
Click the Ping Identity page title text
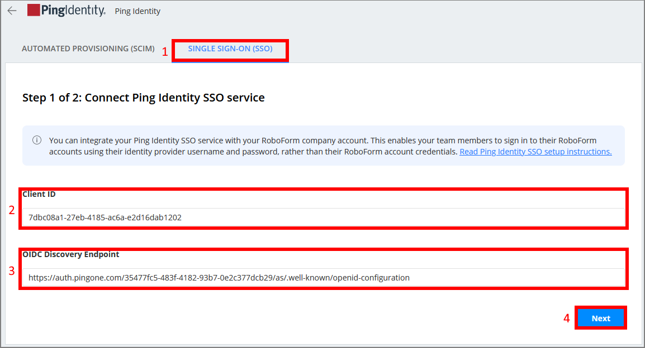[x=137, y=11]
